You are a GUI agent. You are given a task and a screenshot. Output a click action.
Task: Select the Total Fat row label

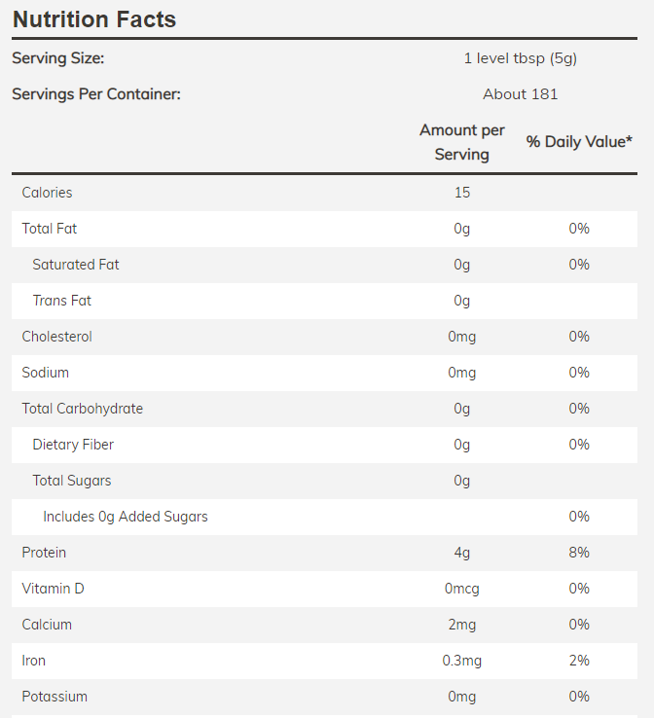coord(50,229)
